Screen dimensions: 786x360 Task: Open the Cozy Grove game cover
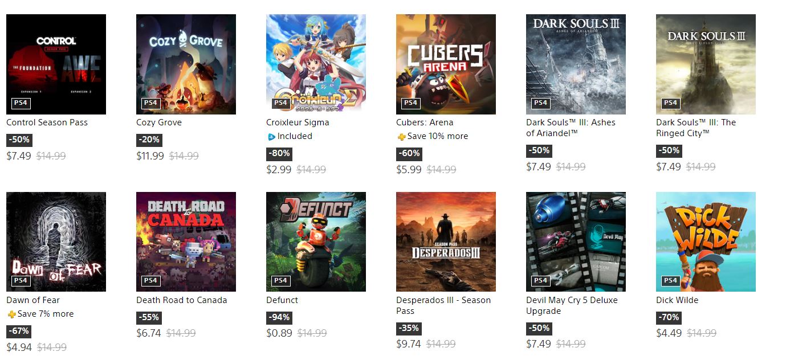click(186, 64)
